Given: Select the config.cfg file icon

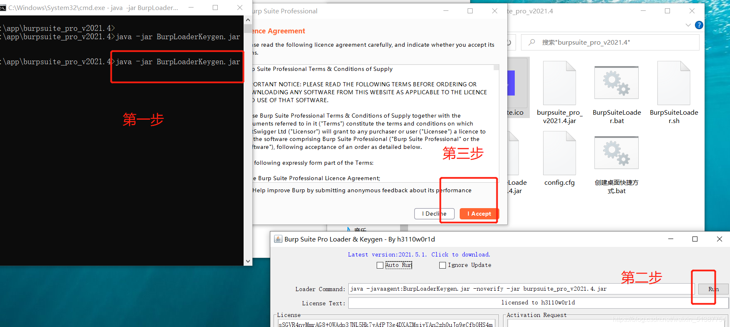Looking at the screenshot, I should pos(559,153).
